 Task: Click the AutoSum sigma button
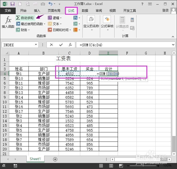point(25,18)
